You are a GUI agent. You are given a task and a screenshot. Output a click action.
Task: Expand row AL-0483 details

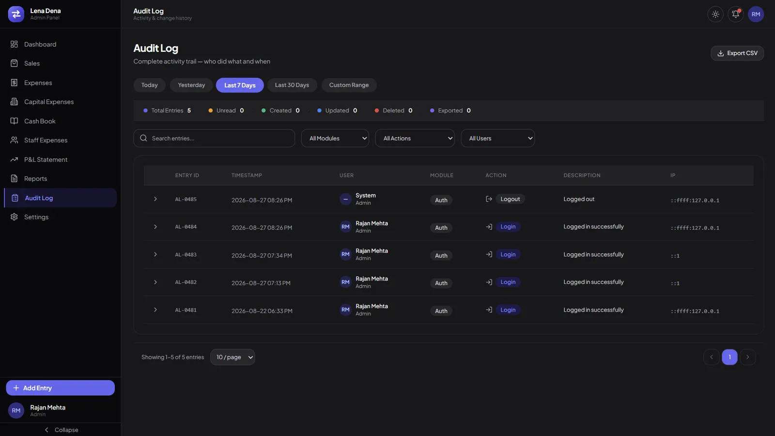click(x=155, y=254)
